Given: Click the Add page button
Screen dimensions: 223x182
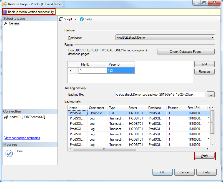Looking at the screenshot, I should [x=204, y=64].
